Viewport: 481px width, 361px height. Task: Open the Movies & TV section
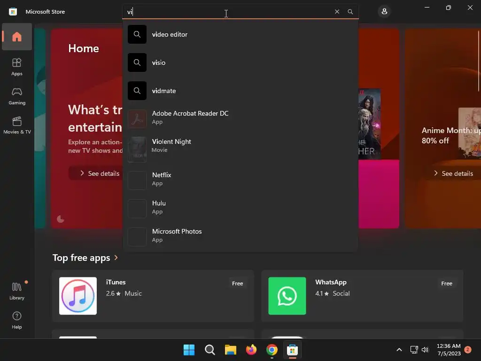[x=17, y=125]
